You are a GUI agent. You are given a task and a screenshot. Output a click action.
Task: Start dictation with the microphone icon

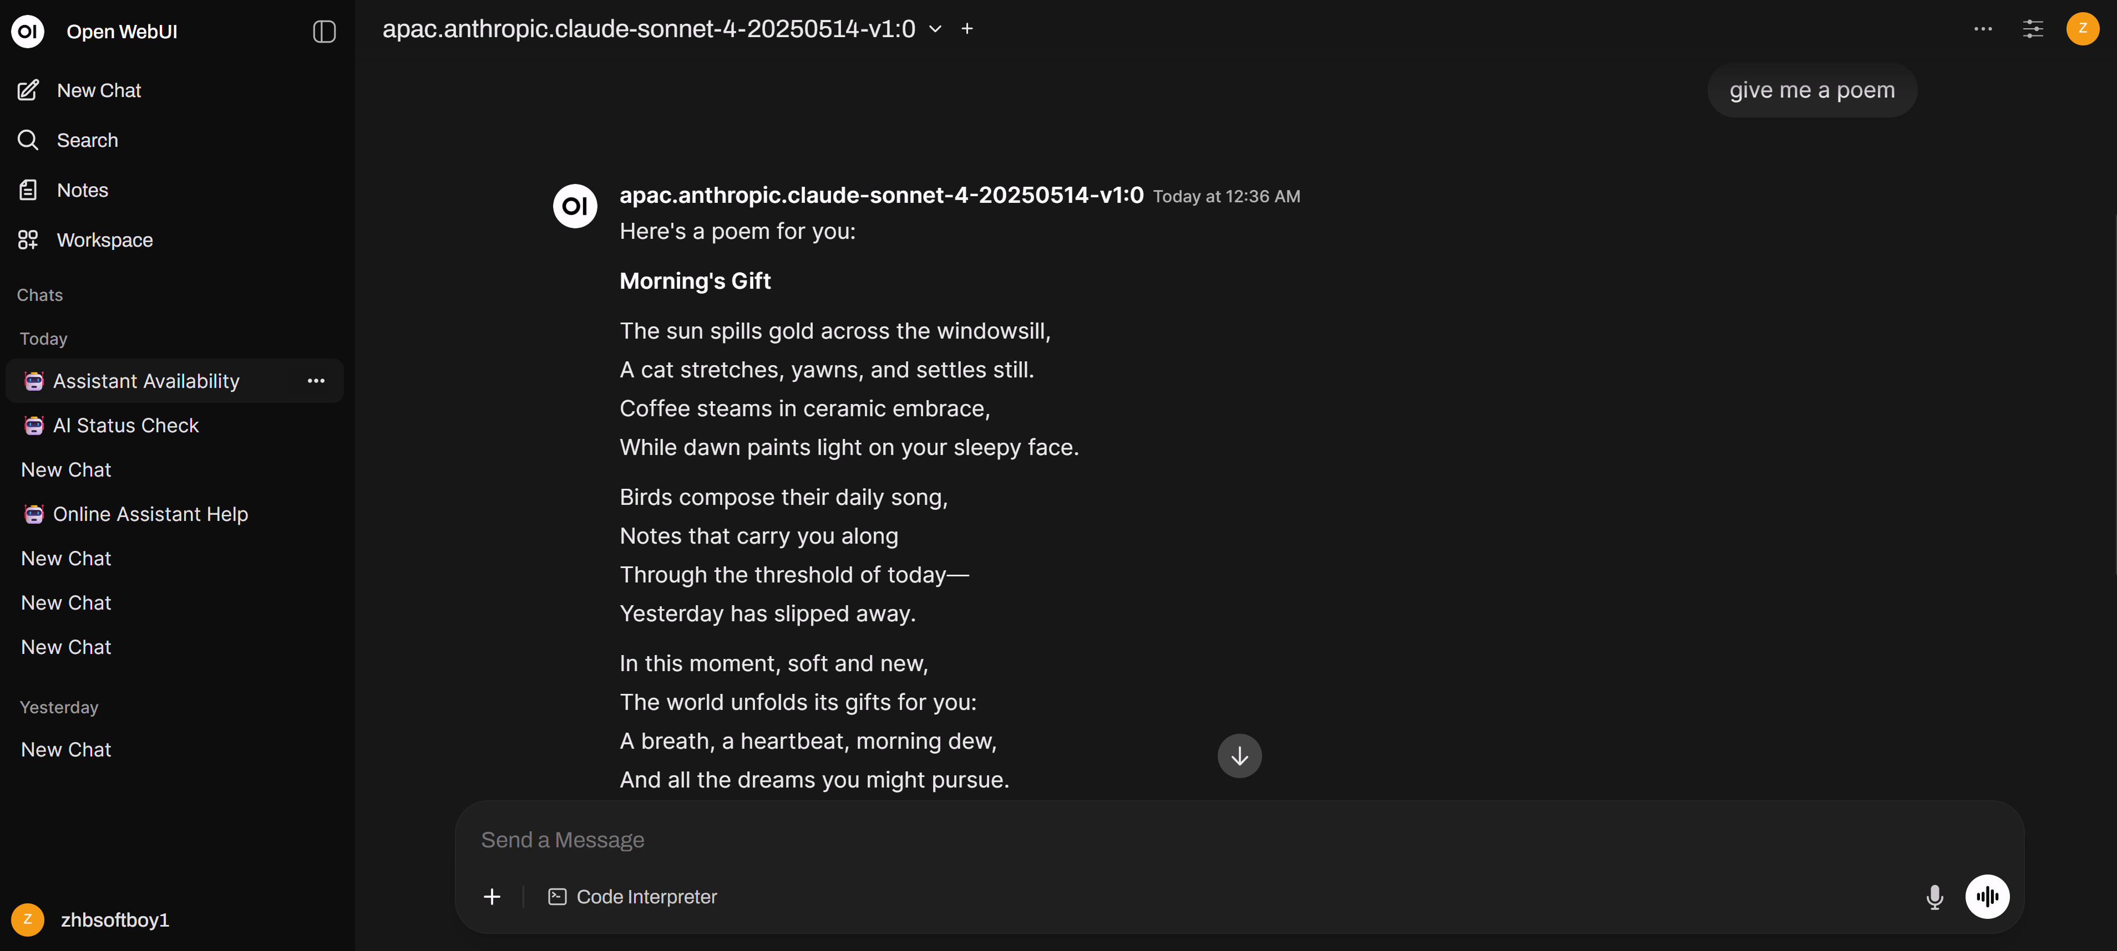[x=1934, y=897]
